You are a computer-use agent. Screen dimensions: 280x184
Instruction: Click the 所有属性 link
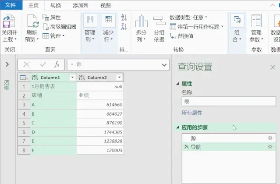(192, 113)
